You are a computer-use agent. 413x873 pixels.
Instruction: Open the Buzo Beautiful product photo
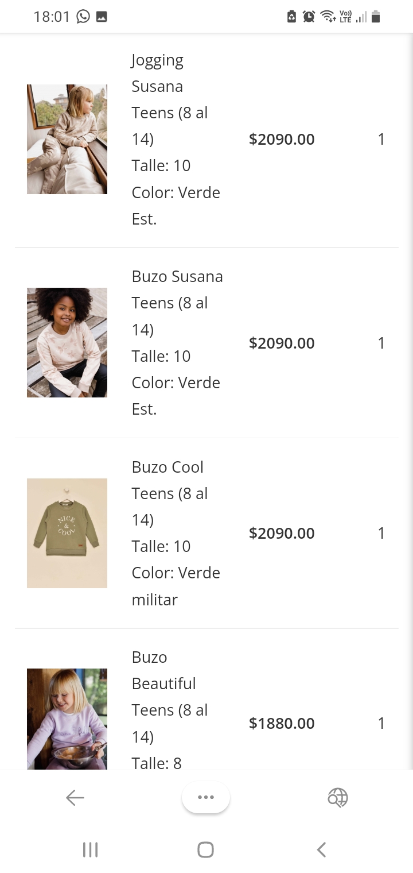(x=67, y=719)
